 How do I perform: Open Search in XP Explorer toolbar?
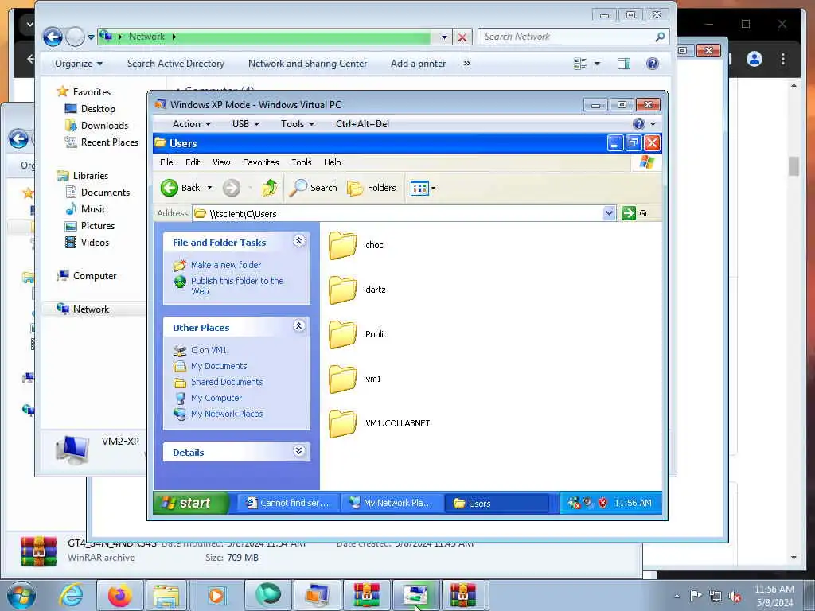click(x=313, y=188)
